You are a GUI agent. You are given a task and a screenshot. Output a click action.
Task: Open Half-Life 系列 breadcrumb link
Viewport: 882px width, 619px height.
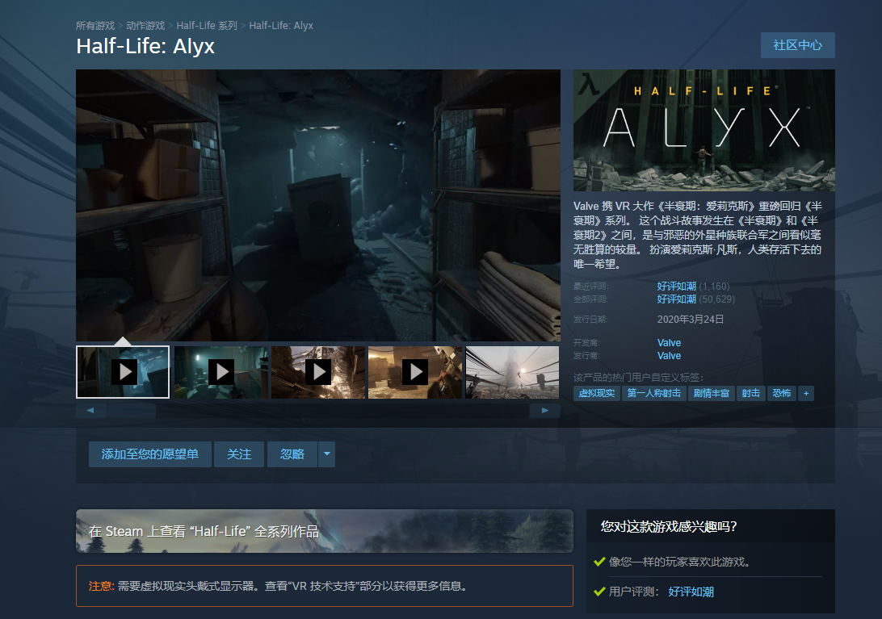coord(207,26)
